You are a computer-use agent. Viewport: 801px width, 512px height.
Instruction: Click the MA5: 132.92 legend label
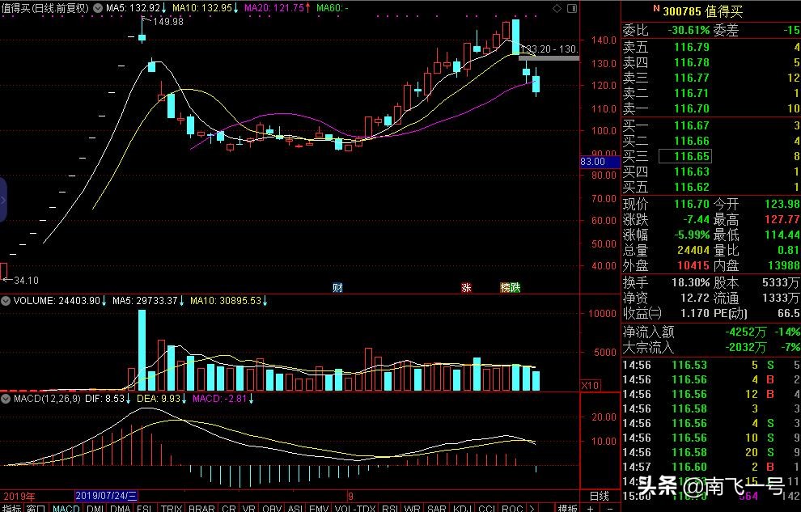tap(137, 8)
